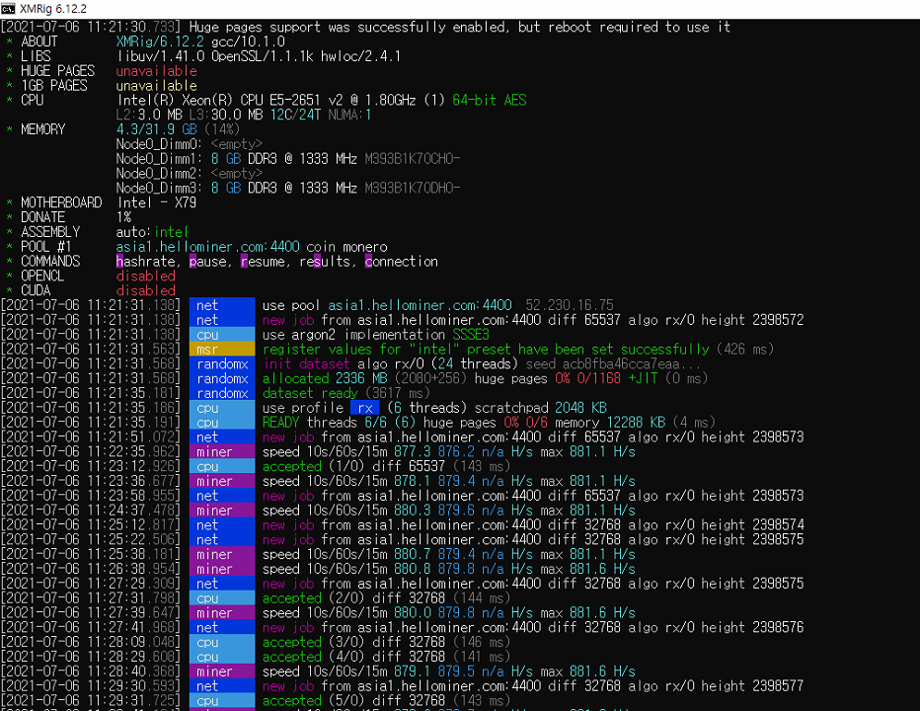Click the green '64-bit AES' label
Image resolution: width=920 pixels, height=711 pixels.
click(x=490, y=101)
